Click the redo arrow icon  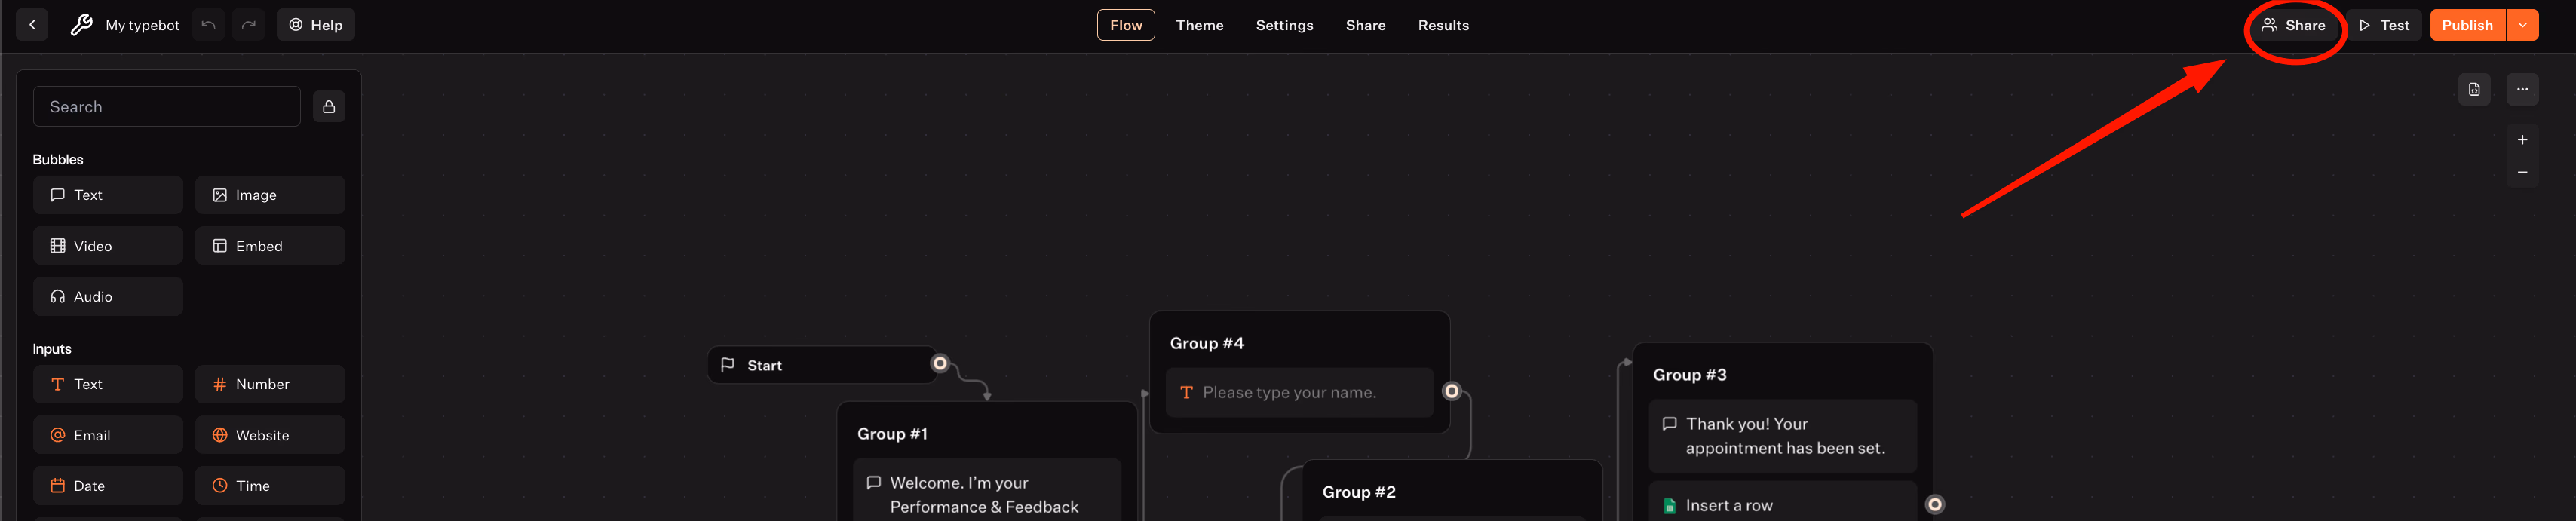(x=249, y=25)
